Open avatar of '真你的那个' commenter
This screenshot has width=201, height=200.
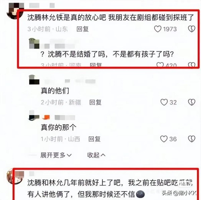coord(34,115)
